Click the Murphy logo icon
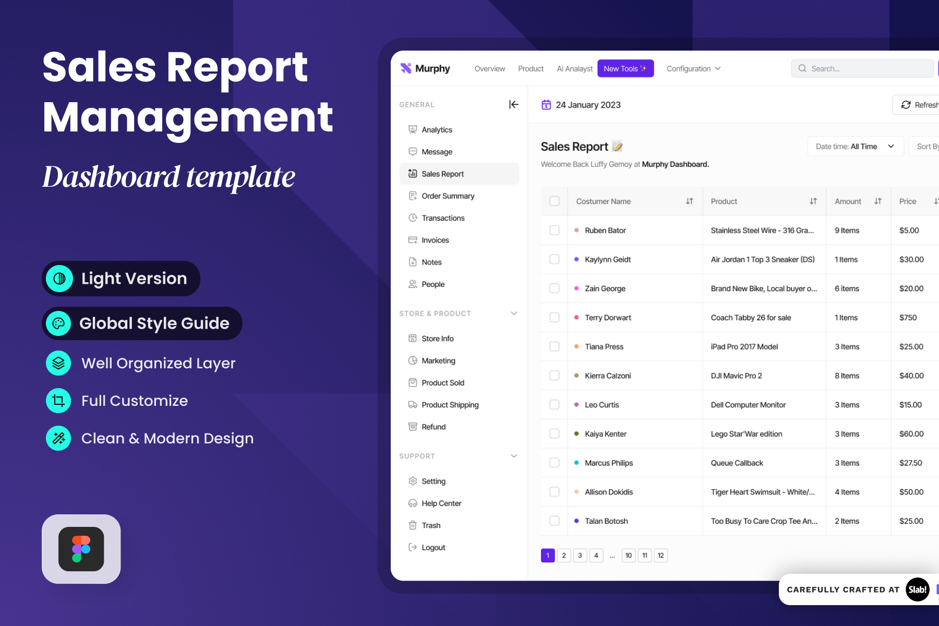Image resolution: width=939 pixels, height=626 pixels. point(406,68)
